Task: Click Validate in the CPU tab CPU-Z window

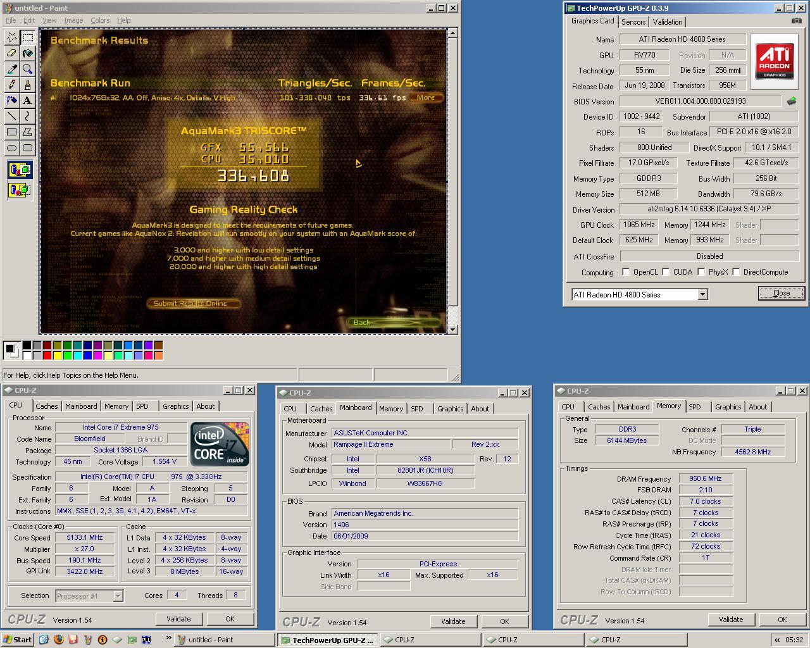Action: [x=178, y=619]
